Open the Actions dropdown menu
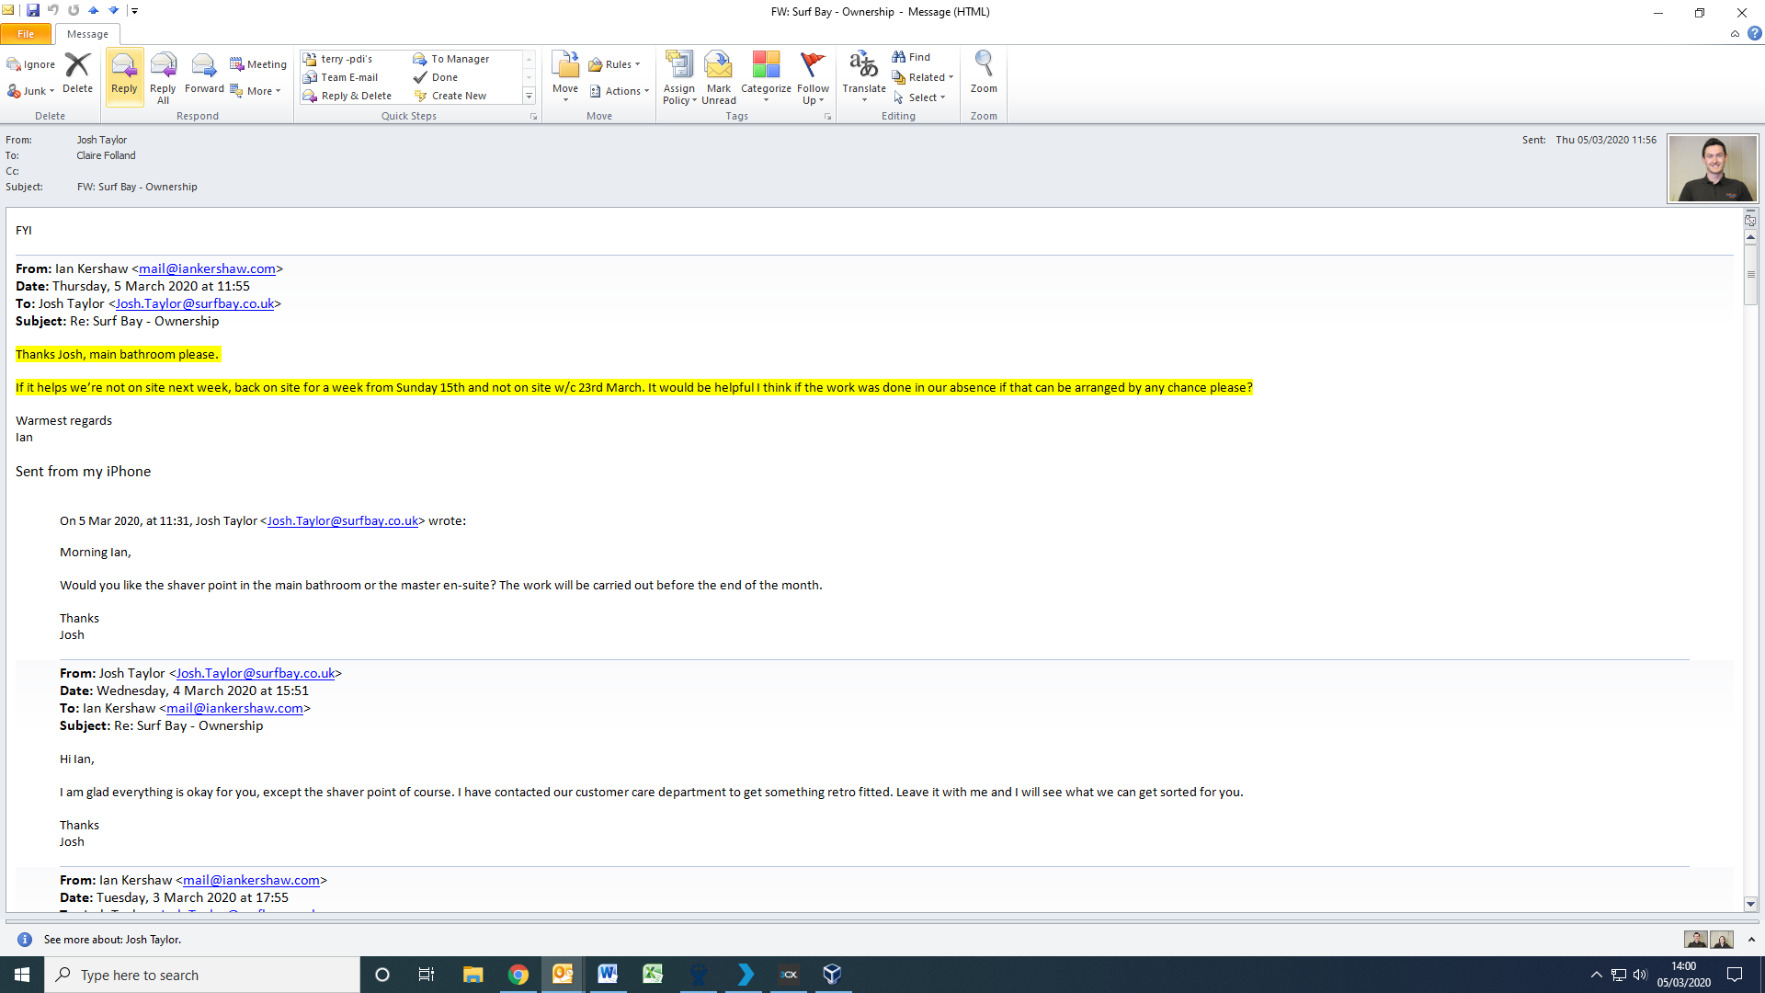The width and height of the screenshot is (1765, 993). (x=621, y=91)
